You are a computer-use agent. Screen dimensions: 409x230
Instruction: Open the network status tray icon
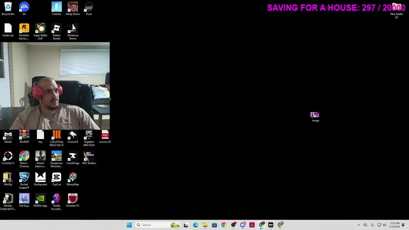point(379,225)
